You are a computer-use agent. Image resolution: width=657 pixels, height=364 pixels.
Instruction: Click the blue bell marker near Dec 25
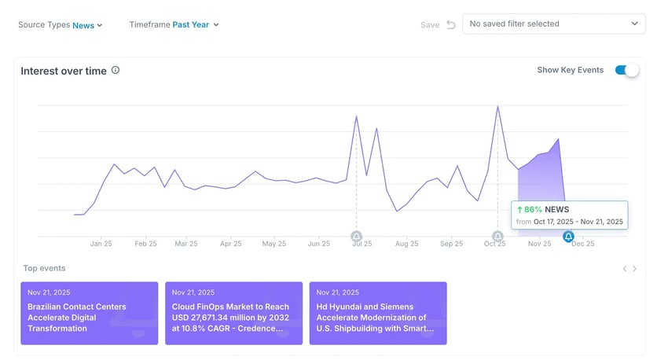coord(568,236)
